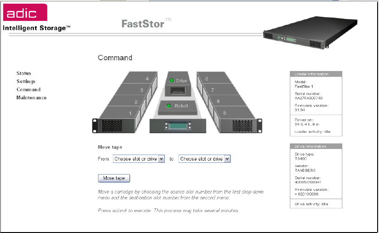Click the green Drive status LED
The height and width of the screenshot is (233, 379).
[171, 81]
